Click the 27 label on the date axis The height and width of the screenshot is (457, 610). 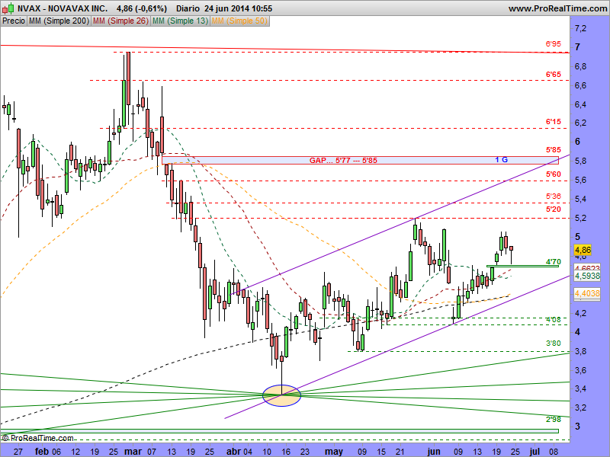[18, 452]
